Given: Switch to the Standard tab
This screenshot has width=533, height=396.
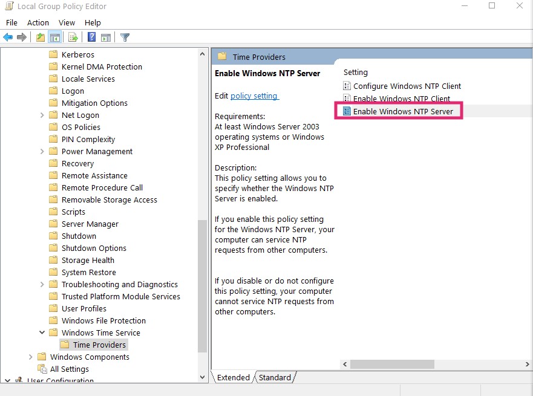Looking at the screenshot, I should tap(275, 377).
